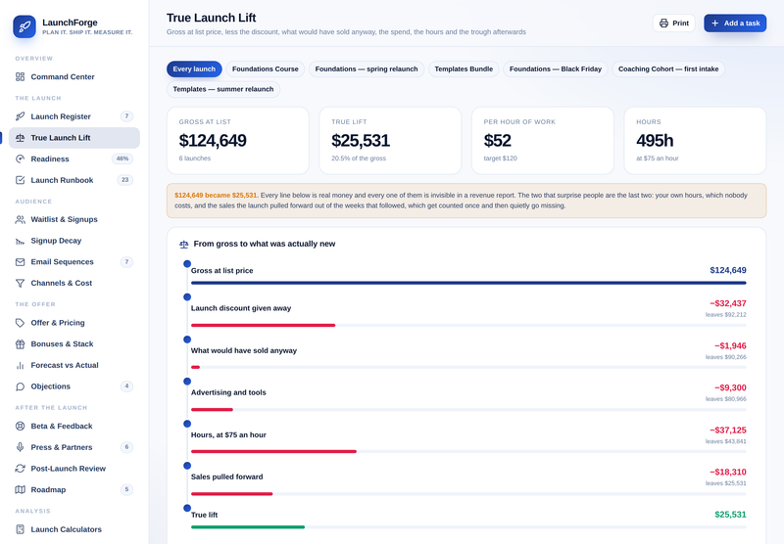Click the Launch Runbook 23 badge

tap(125, 180)
